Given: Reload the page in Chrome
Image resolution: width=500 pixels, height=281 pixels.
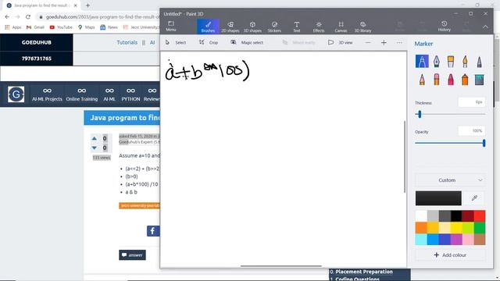Looking at the screenshot, I should point(28,17).
